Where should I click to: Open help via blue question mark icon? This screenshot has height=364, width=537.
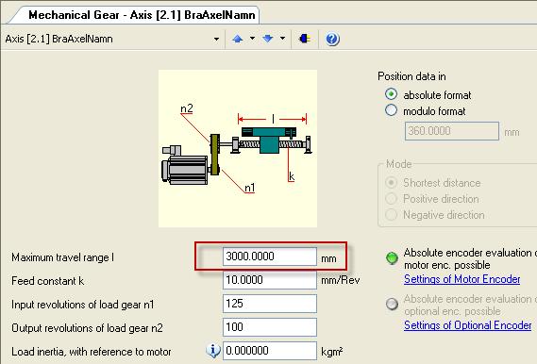click(x=332, y=39)
